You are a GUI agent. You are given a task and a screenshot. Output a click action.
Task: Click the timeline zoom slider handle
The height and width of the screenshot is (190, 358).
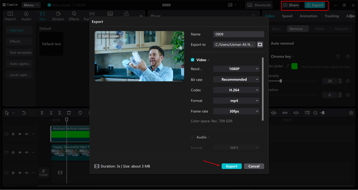(323, 113)
